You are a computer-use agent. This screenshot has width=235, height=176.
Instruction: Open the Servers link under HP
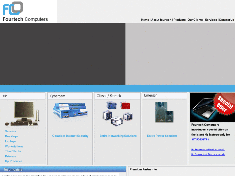pyautogui.click(x=10, y=131)
